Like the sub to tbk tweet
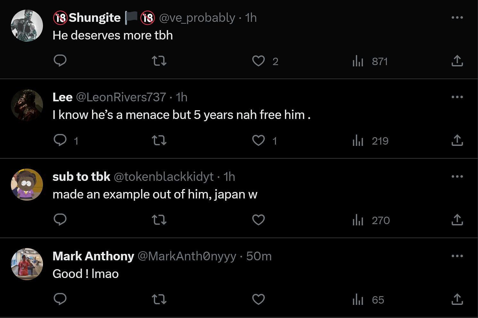Viewport: 478px width, 318px height. tap(258, 220)
